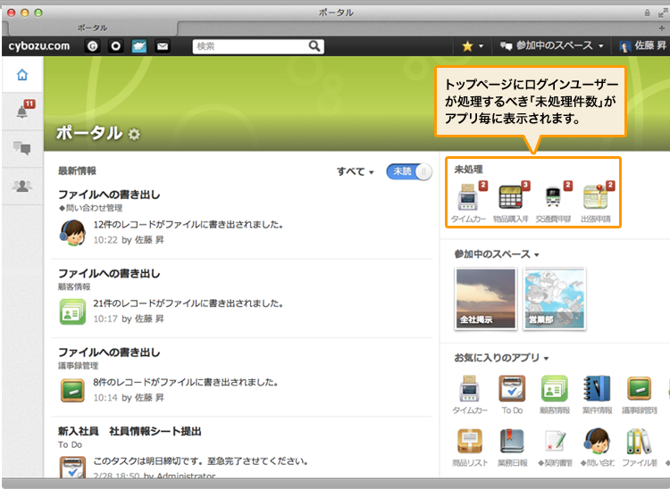
Task: Open the 交通費申請 train icon in 未処理
Action: click(x=553, y=197)
